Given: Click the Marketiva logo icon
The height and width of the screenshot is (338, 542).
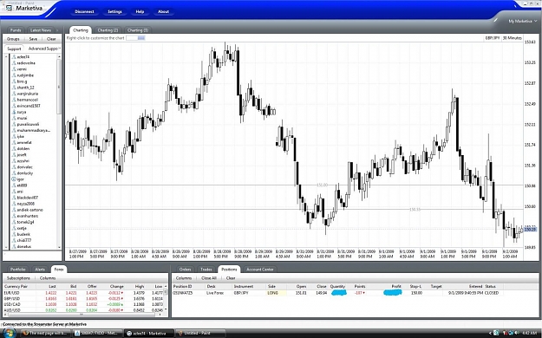Looking at the screenshot, I should (x=9, y=8).
